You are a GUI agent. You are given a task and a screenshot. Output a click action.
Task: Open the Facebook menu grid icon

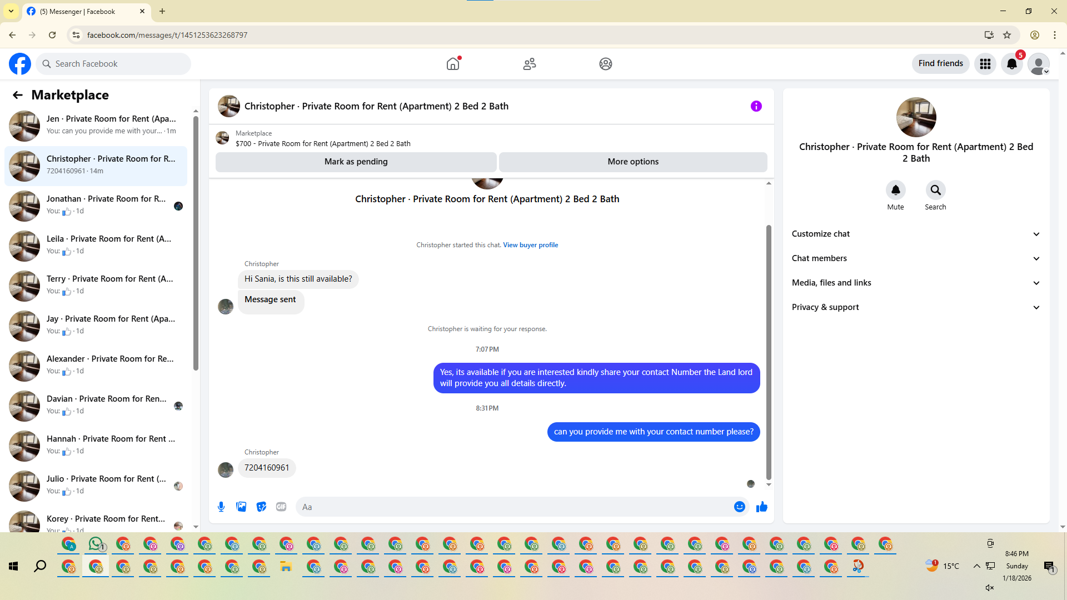coord(985,64)
